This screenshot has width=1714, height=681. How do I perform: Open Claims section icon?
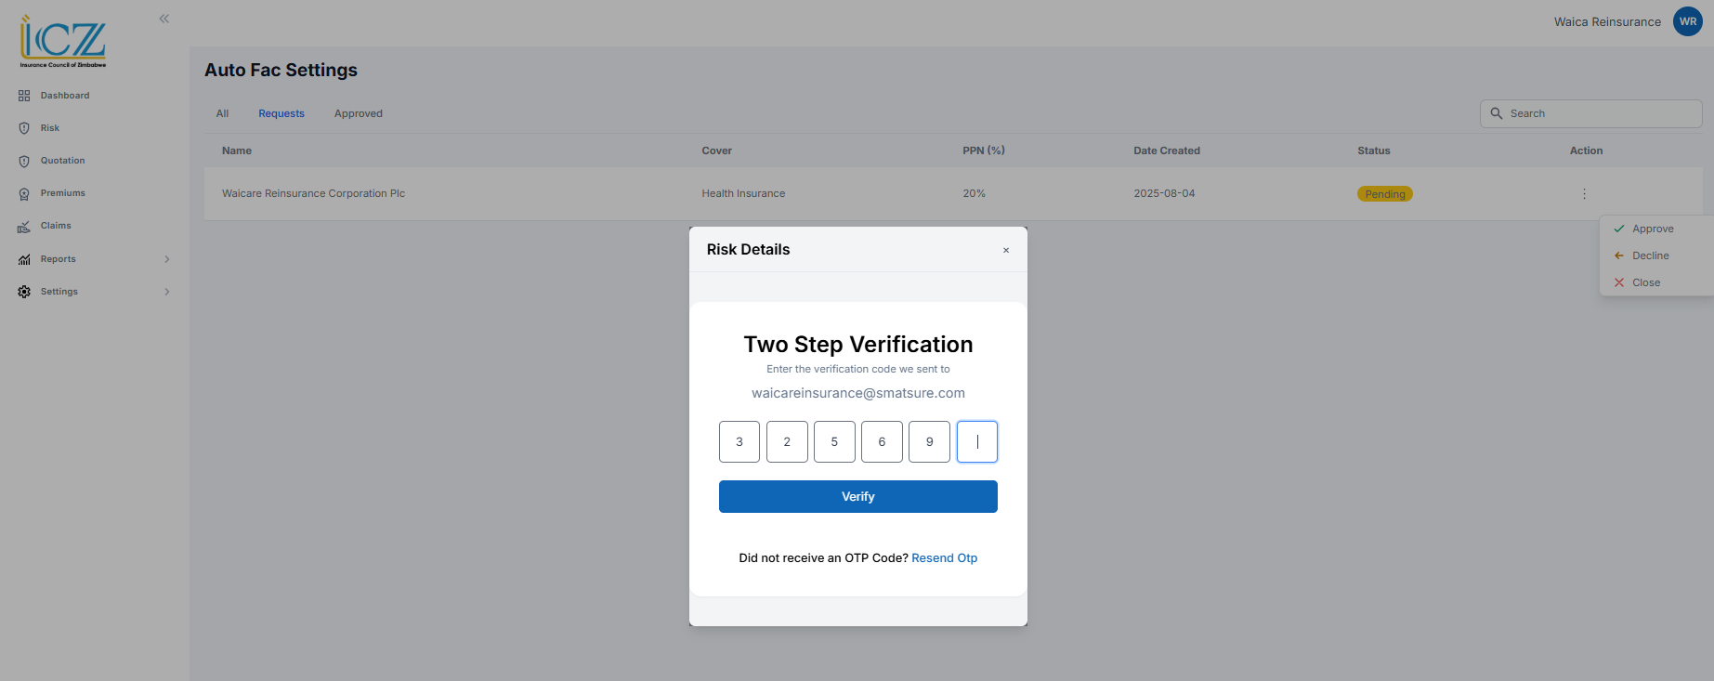point(24,226)
